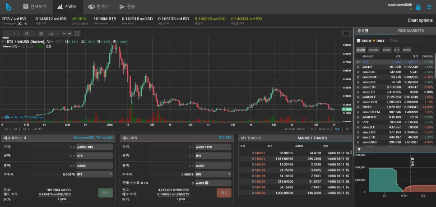Enable the SHOW starred ONLY checkbox
This screenshot has height=207, width=436.
(358, 41)
